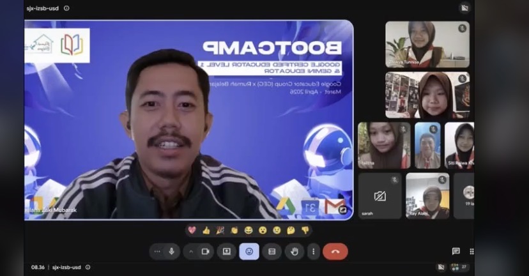Image resolution: width=529 pixels, height=276 pixels.
Task: Select participant tile with plant background
Action: tap(427, 45)
